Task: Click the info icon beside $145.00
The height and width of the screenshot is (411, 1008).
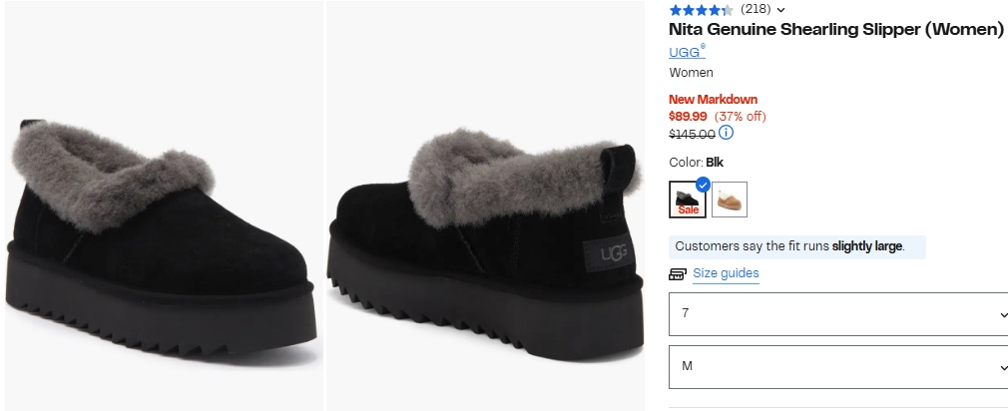Action: [726, 133]
